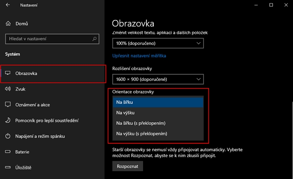This screenshot has height=179, width=293.
Task: Click the moon focus assist icon
Action: point(8,120)
